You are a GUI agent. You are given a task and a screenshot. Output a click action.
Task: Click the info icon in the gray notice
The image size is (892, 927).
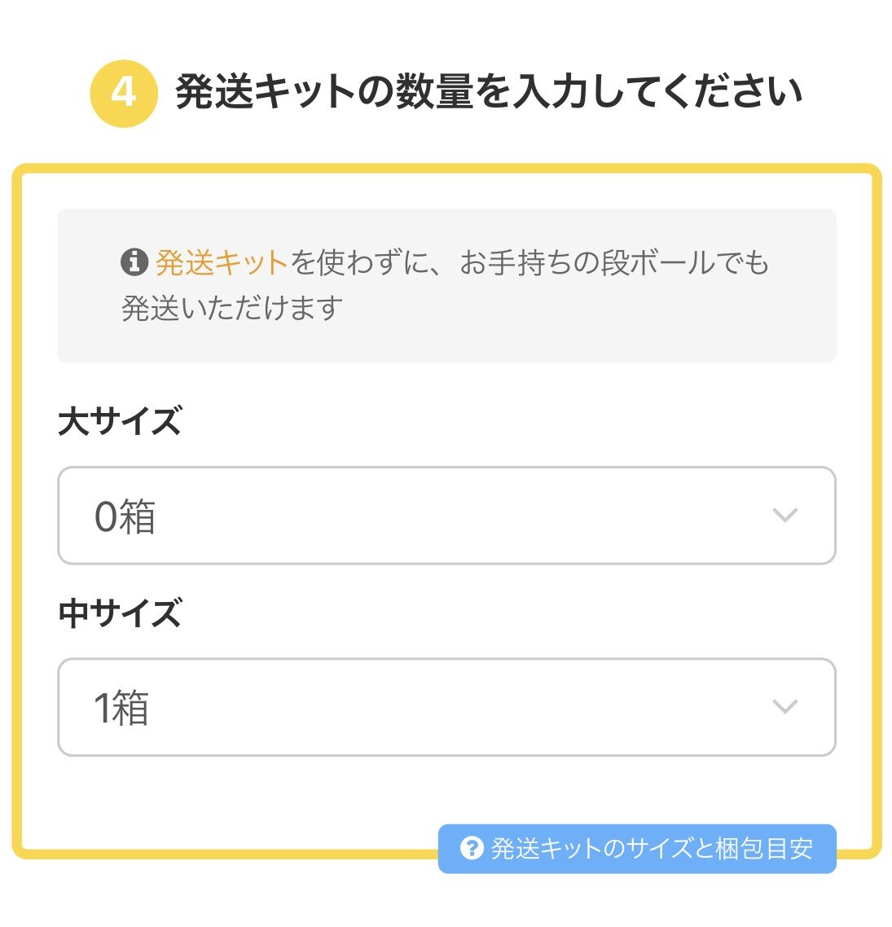click(x=134, y=262)
